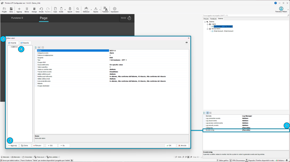The width and height of the screenshot is (290, 162).
Task: Switch to the Sistema tab
Action: (220, 19)
